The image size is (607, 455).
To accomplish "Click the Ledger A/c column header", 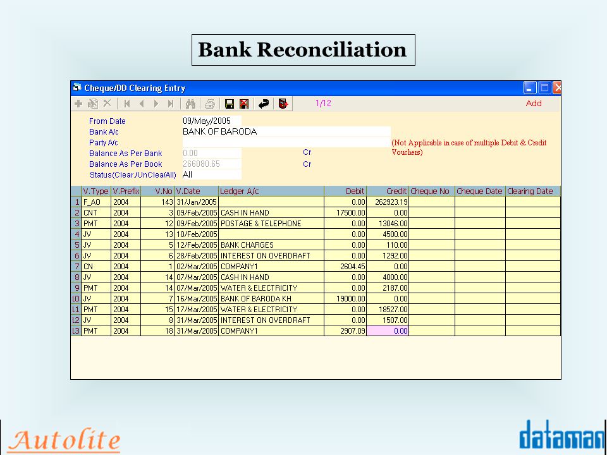I will coord(271,191).
